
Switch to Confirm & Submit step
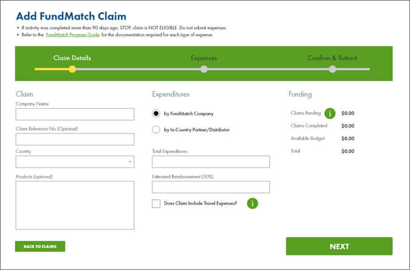332,58
